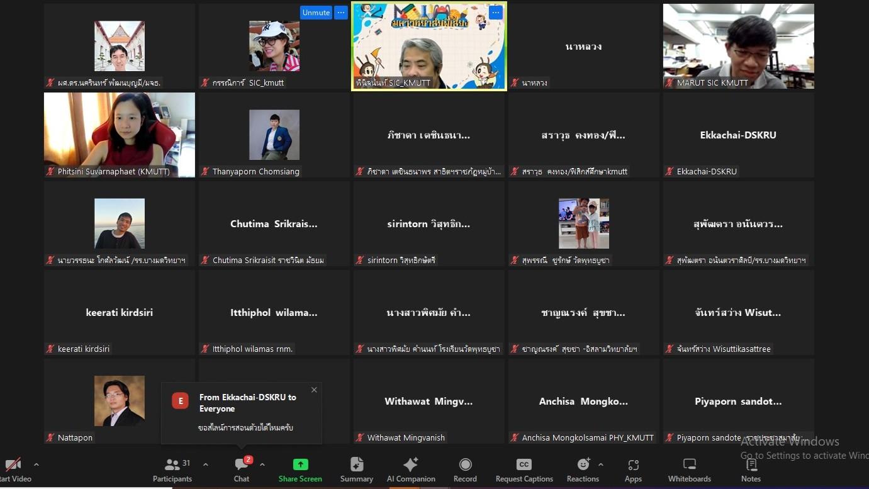Select MARUT SIC KMUTT video tile

click(x=739, y=46)
